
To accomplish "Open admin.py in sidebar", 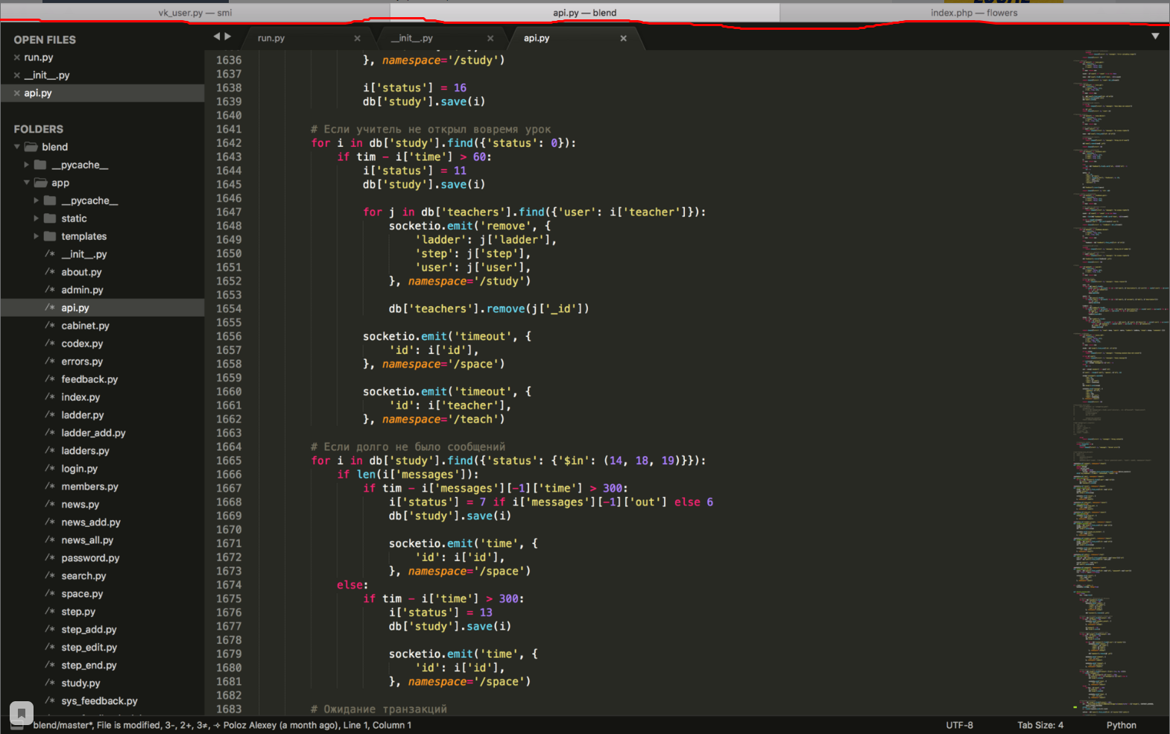I will pos(82,290).
